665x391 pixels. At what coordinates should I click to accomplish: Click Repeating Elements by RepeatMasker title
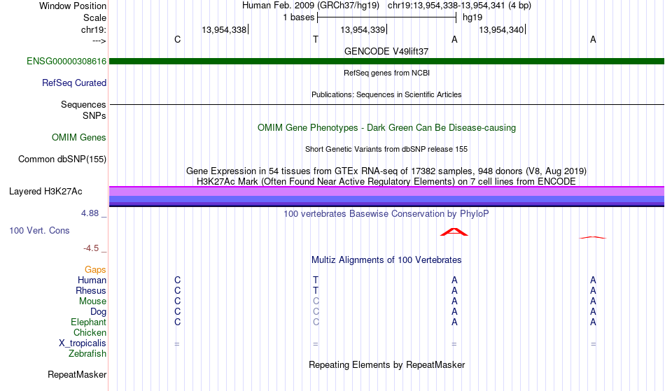click(x=387, y=364)
